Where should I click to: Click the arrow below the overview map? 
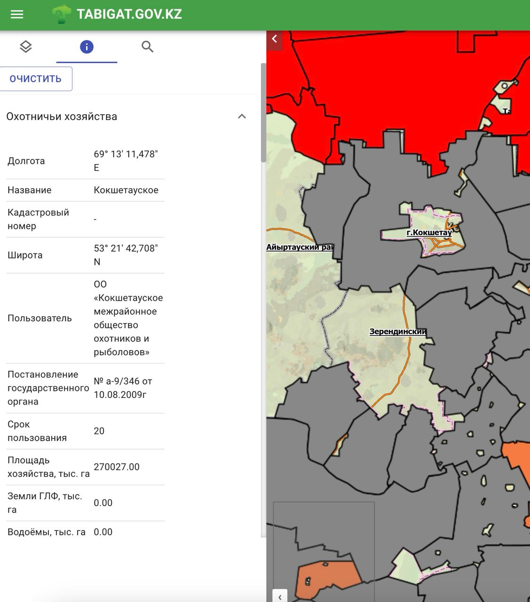click(x=280, y=596)
